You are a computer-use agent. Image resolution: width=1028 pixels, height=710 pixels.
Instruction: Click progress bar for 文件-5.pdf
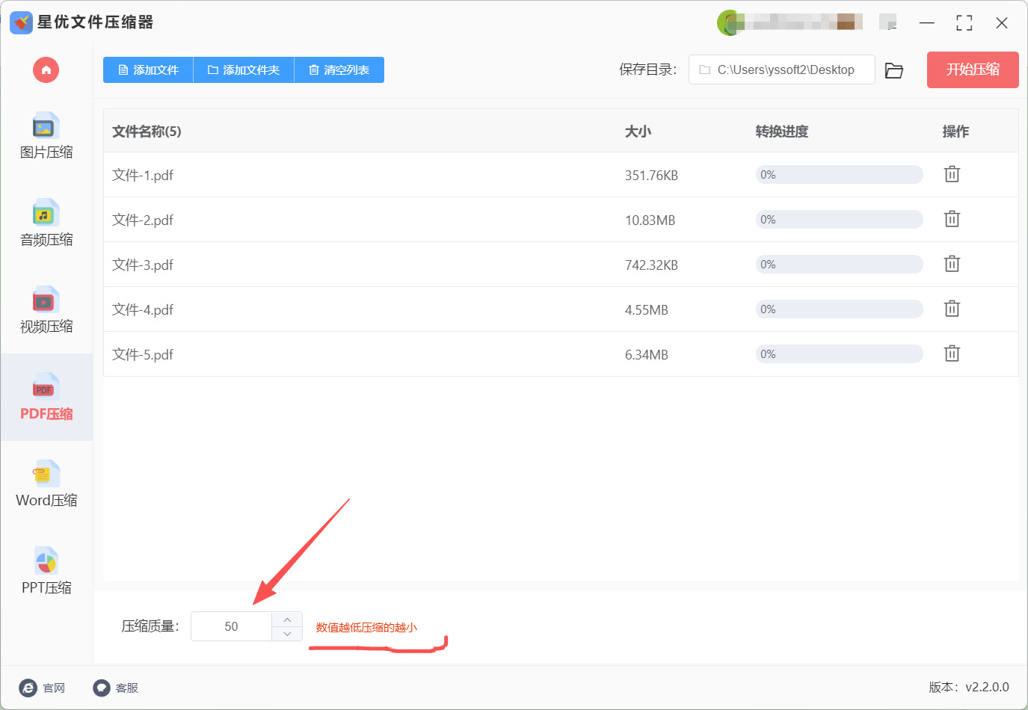839,354
